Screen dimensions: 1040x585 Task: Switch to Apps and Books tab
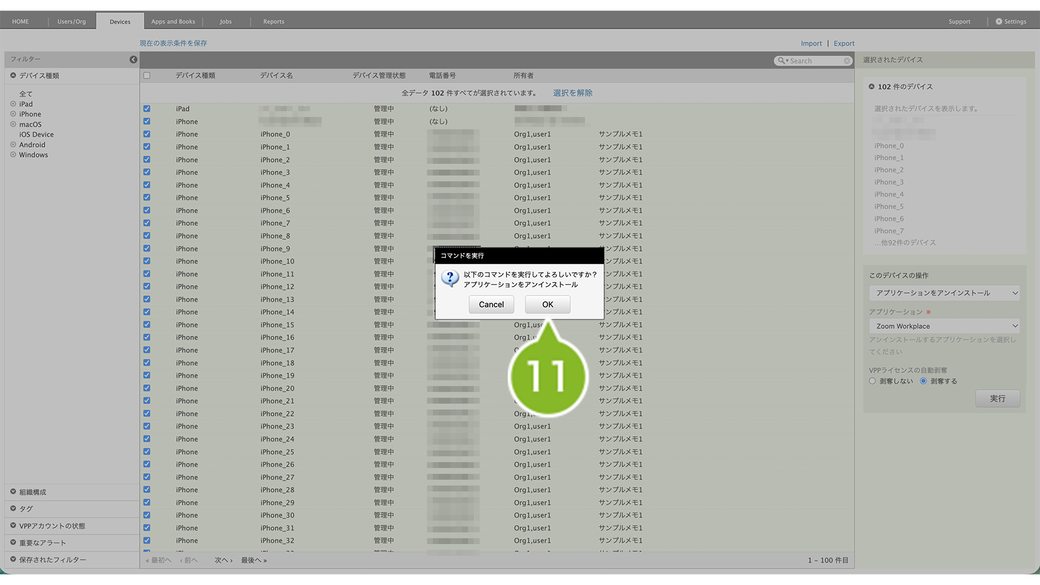pos(173,22)
